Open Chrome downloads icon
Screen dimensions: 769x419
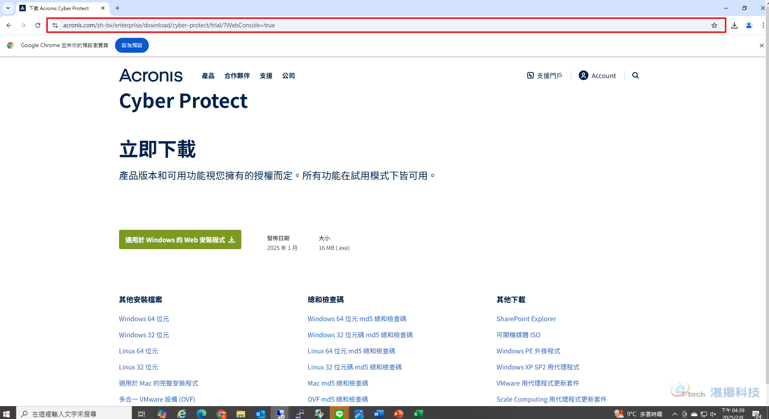coord(734,25)
